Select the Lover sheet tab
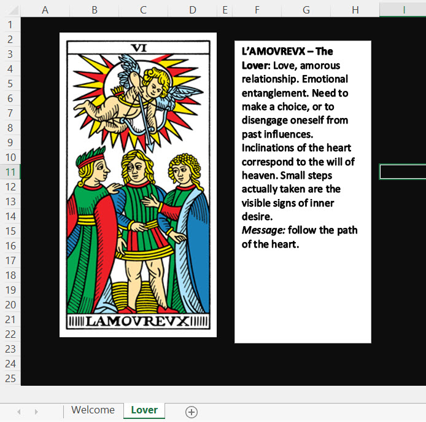The image size is (426, 422). pos(144,410)
